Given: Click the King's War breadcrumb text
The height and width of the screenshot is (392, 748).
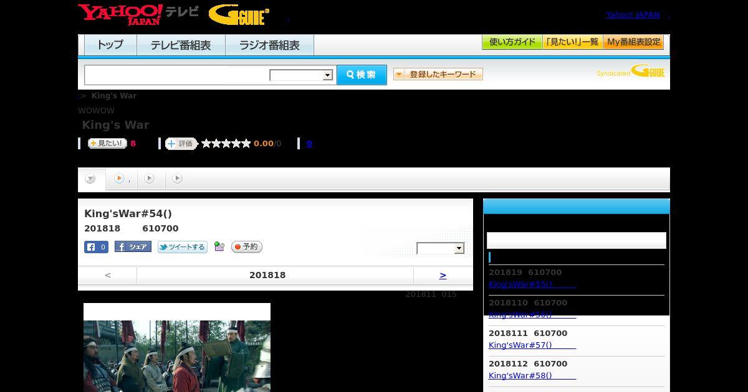Looking at the screenshot, I should click(x=114, y=95).
